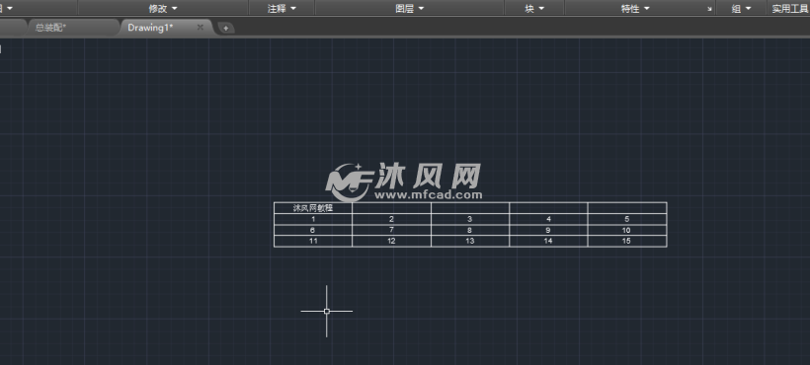810x365 pixels.
Task: Select table cell containing 7
Action: tap(391, 230)
